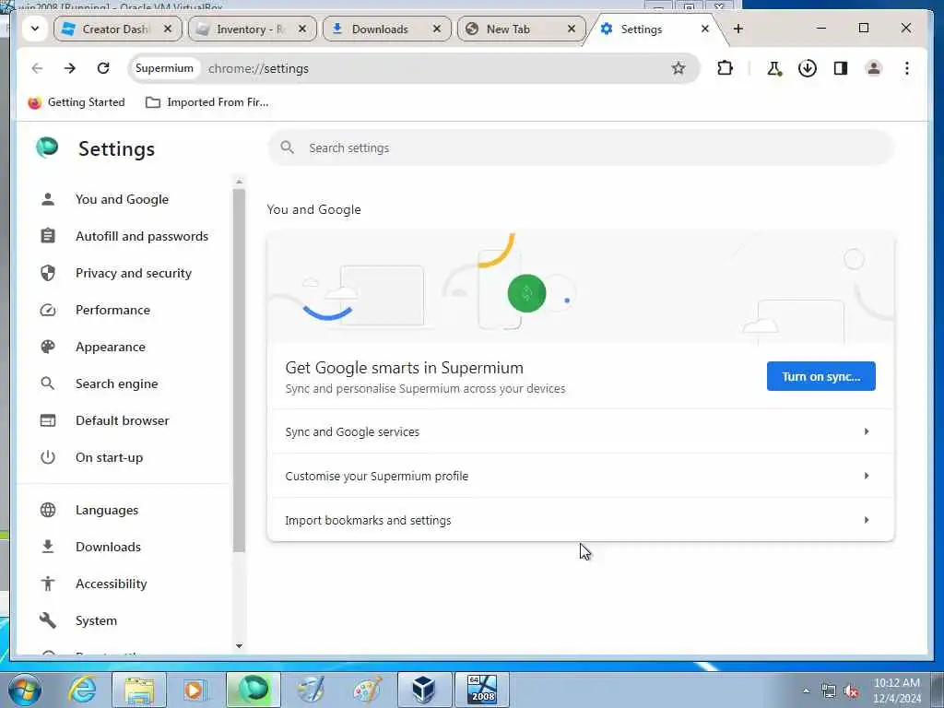Open You and Google settings section
The width and height of the screenshot is (944, 708).
click(x=122, y=199)
